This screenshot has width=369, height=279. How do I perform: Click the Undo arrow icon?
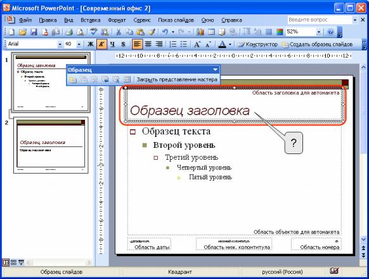coord(165,32)
